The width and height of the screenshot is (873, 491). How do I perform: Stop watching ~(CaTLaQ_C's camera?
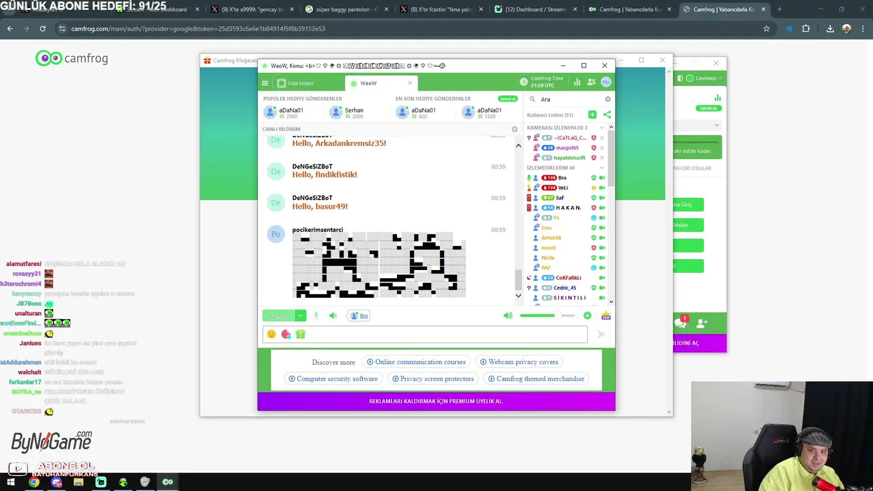click(x=602, y=138)
